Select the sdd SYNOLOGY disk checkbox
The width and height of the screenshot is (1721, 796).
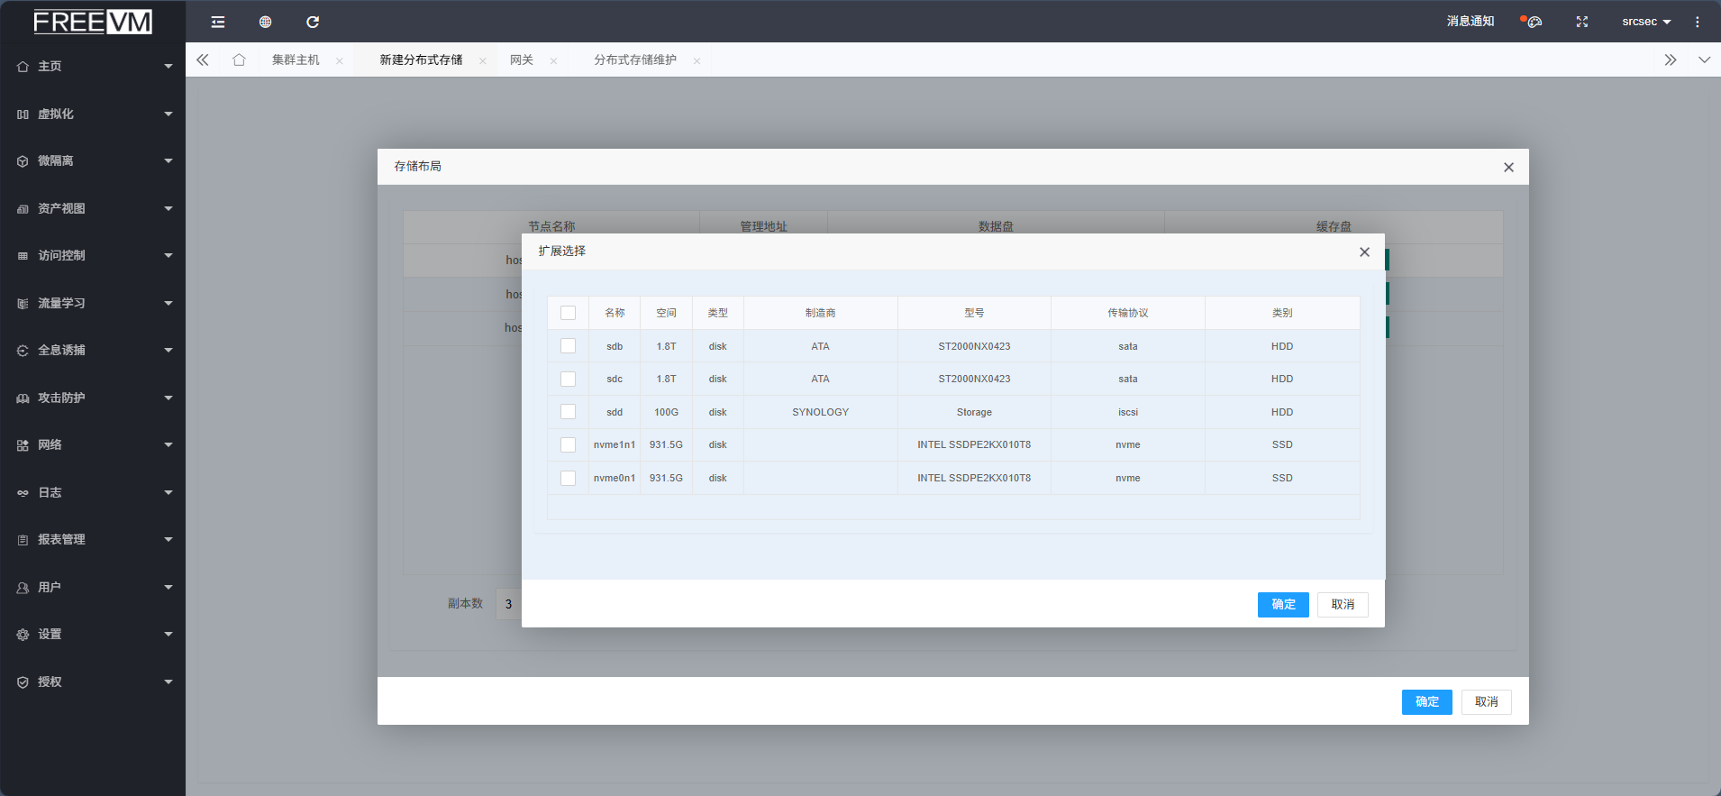click(x=568, y=412)
